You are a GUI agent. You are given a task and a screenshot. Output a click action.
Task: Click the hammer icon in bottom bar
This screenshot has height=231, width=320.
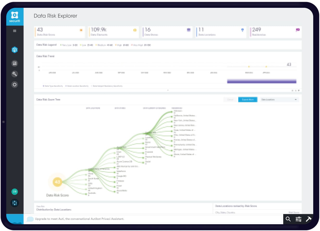point(309,219)
